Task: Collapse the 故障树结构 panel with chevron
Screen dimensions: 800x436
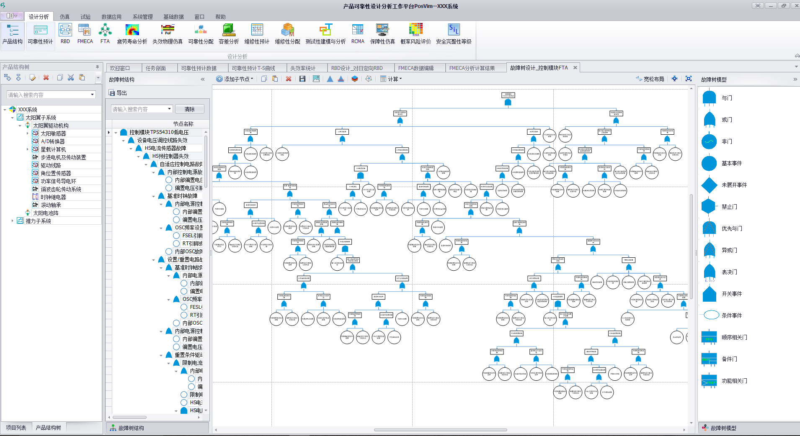Action: pyautogui.click(x=203, y=79)
